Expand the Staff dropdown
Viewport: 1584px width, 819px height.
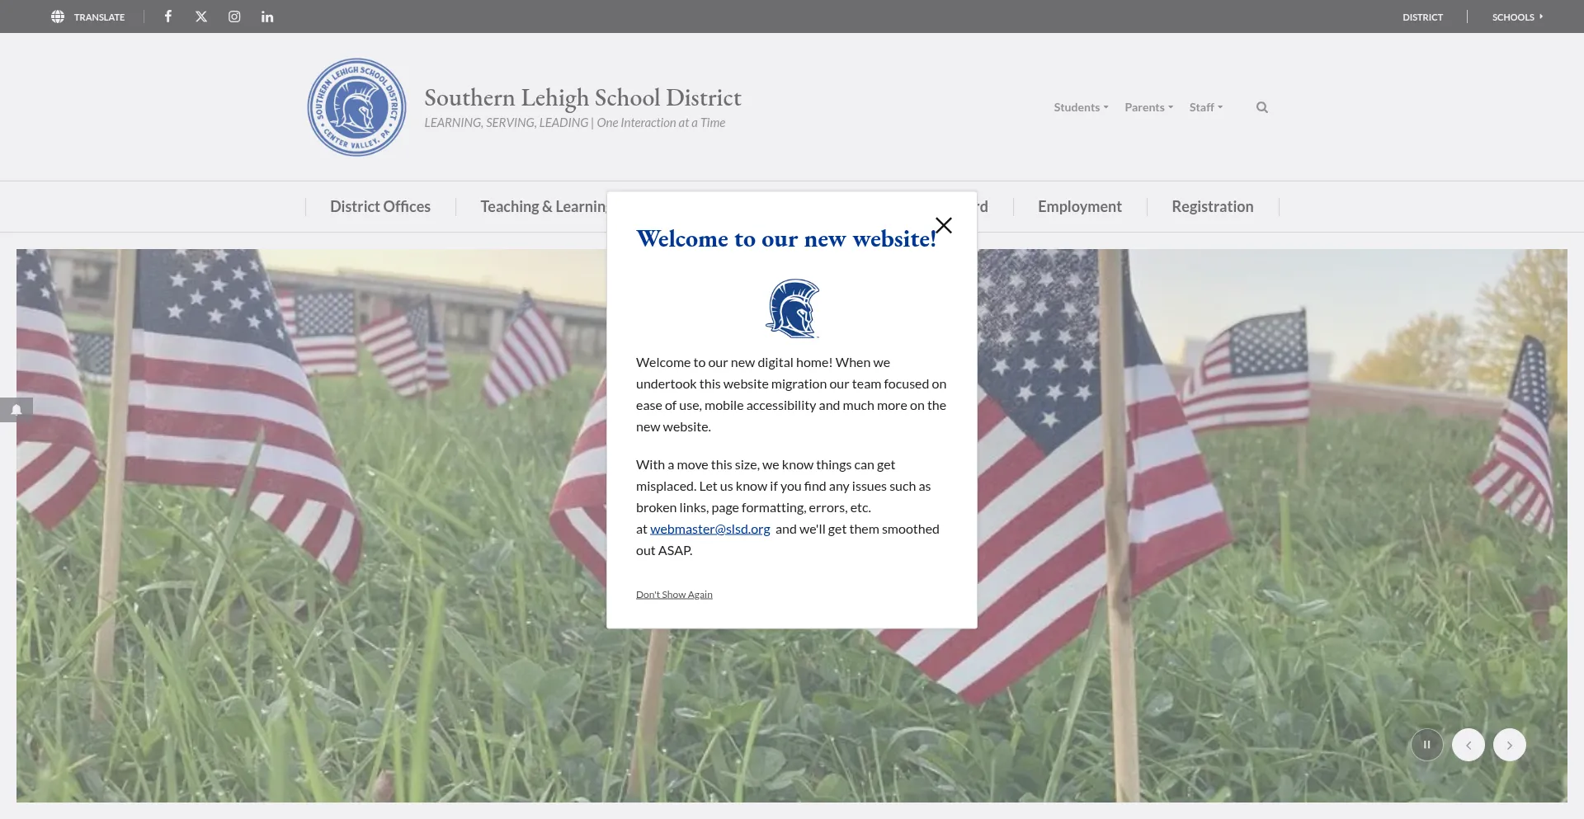pos(1205,107)
